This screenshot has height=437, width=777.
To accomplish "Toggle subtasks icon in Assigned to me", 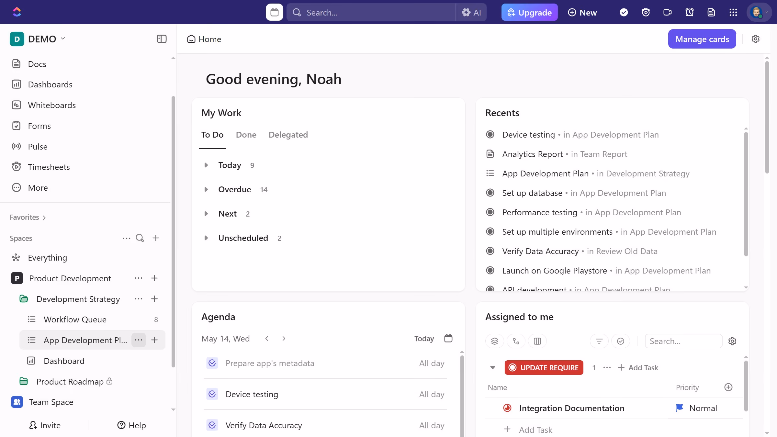I will click(516, 341).
